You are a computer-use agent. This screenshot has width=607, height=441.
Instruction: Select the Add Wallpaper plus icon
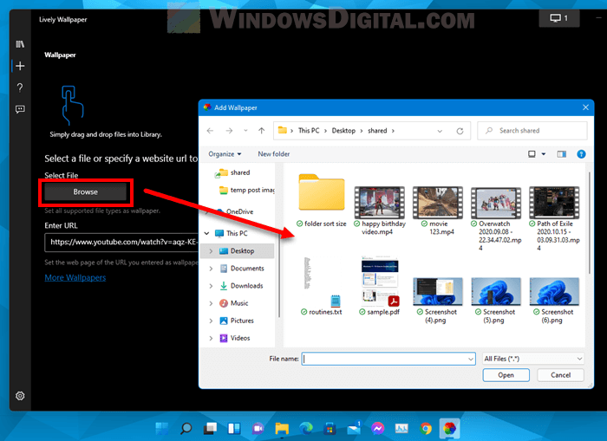[20, 66]
